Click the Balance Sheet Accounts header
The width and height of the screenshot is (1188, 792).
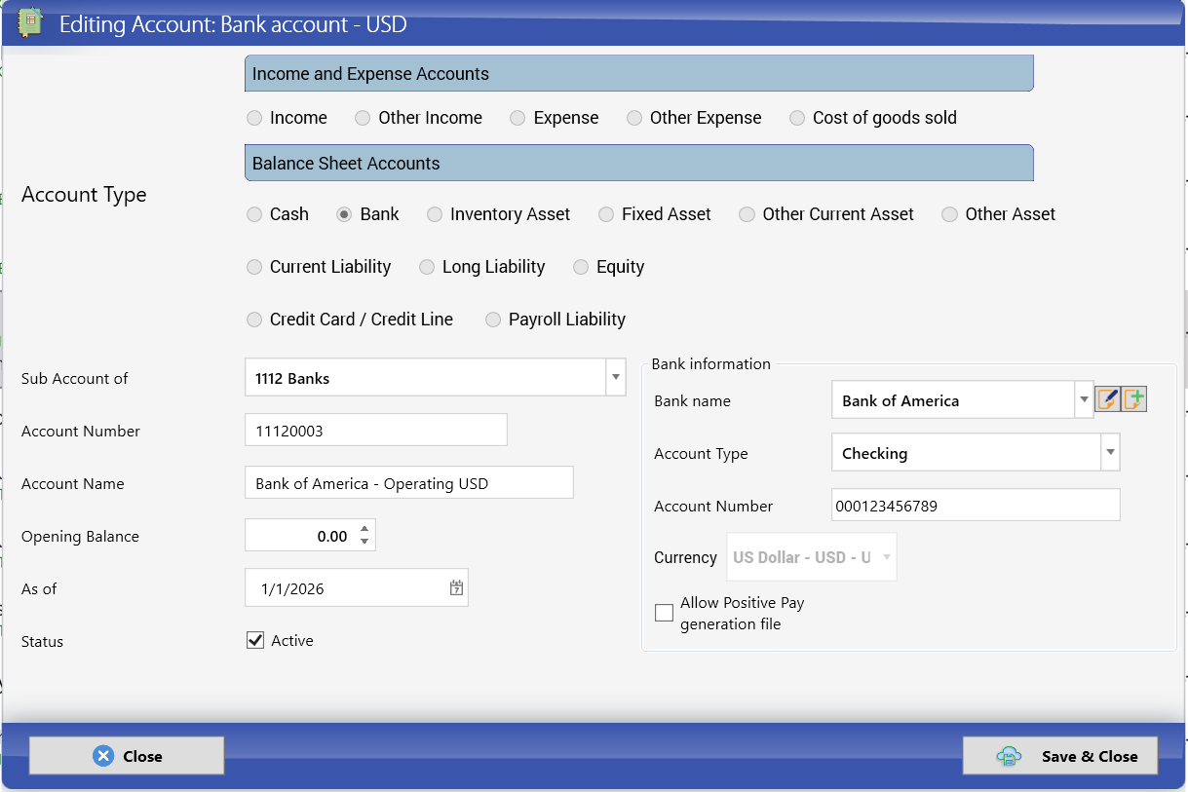(638, 163)
